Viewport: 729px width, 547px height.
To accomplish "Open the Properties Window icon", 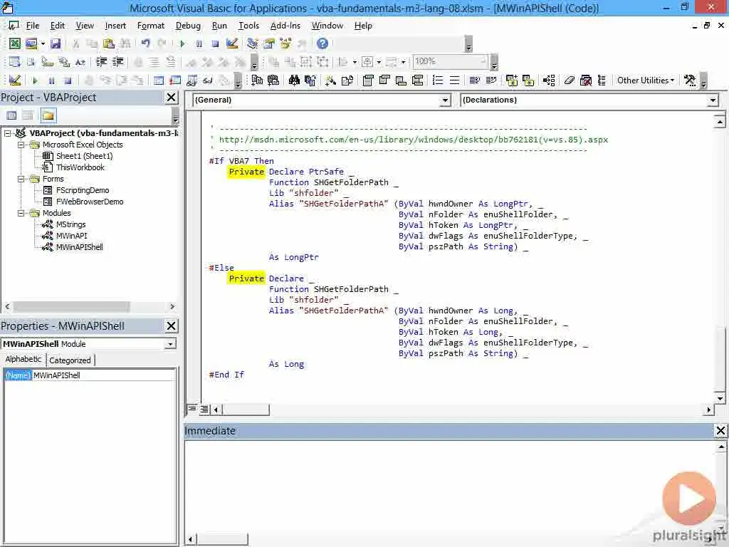I will pyautogui.click(x=268, y=43).
